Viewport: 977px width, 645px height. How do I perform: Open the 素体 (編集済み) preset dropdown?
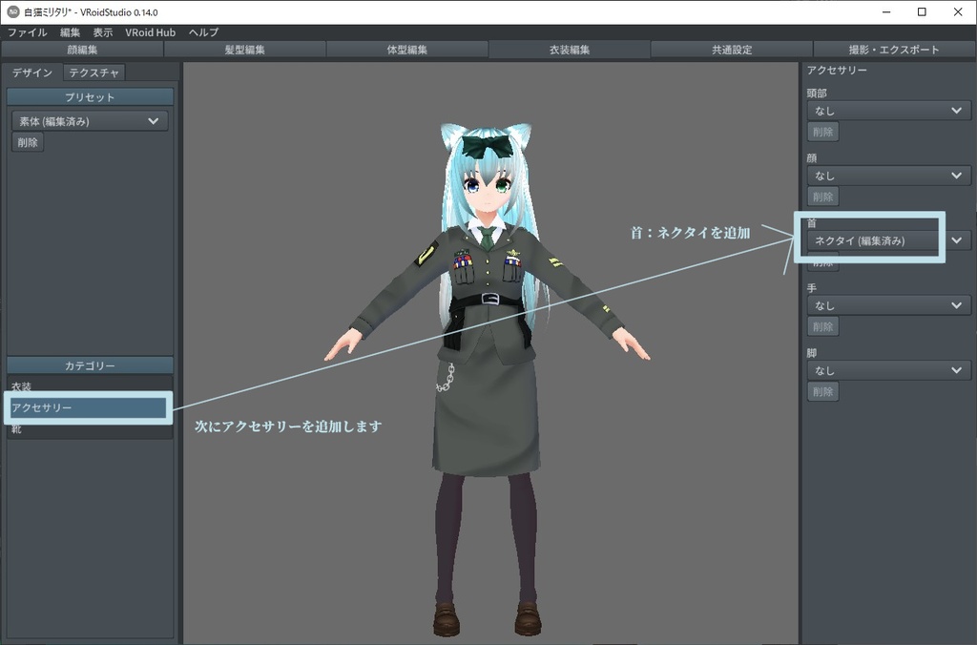89,120
